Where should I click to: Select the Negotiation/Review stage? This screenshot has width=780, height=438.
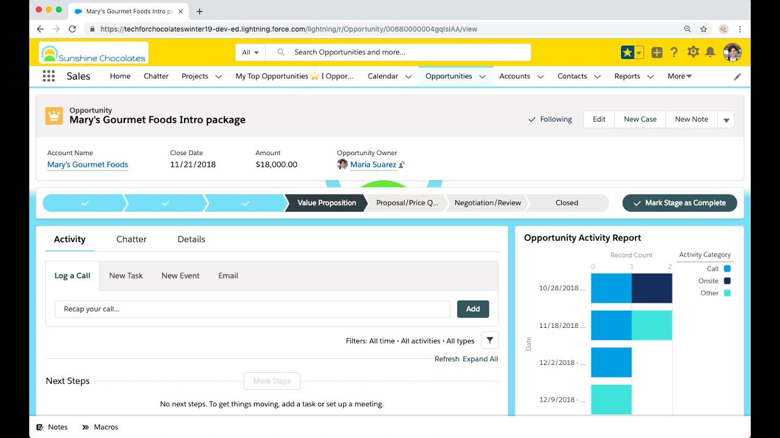pyautogui.click(x=487, y=203)
